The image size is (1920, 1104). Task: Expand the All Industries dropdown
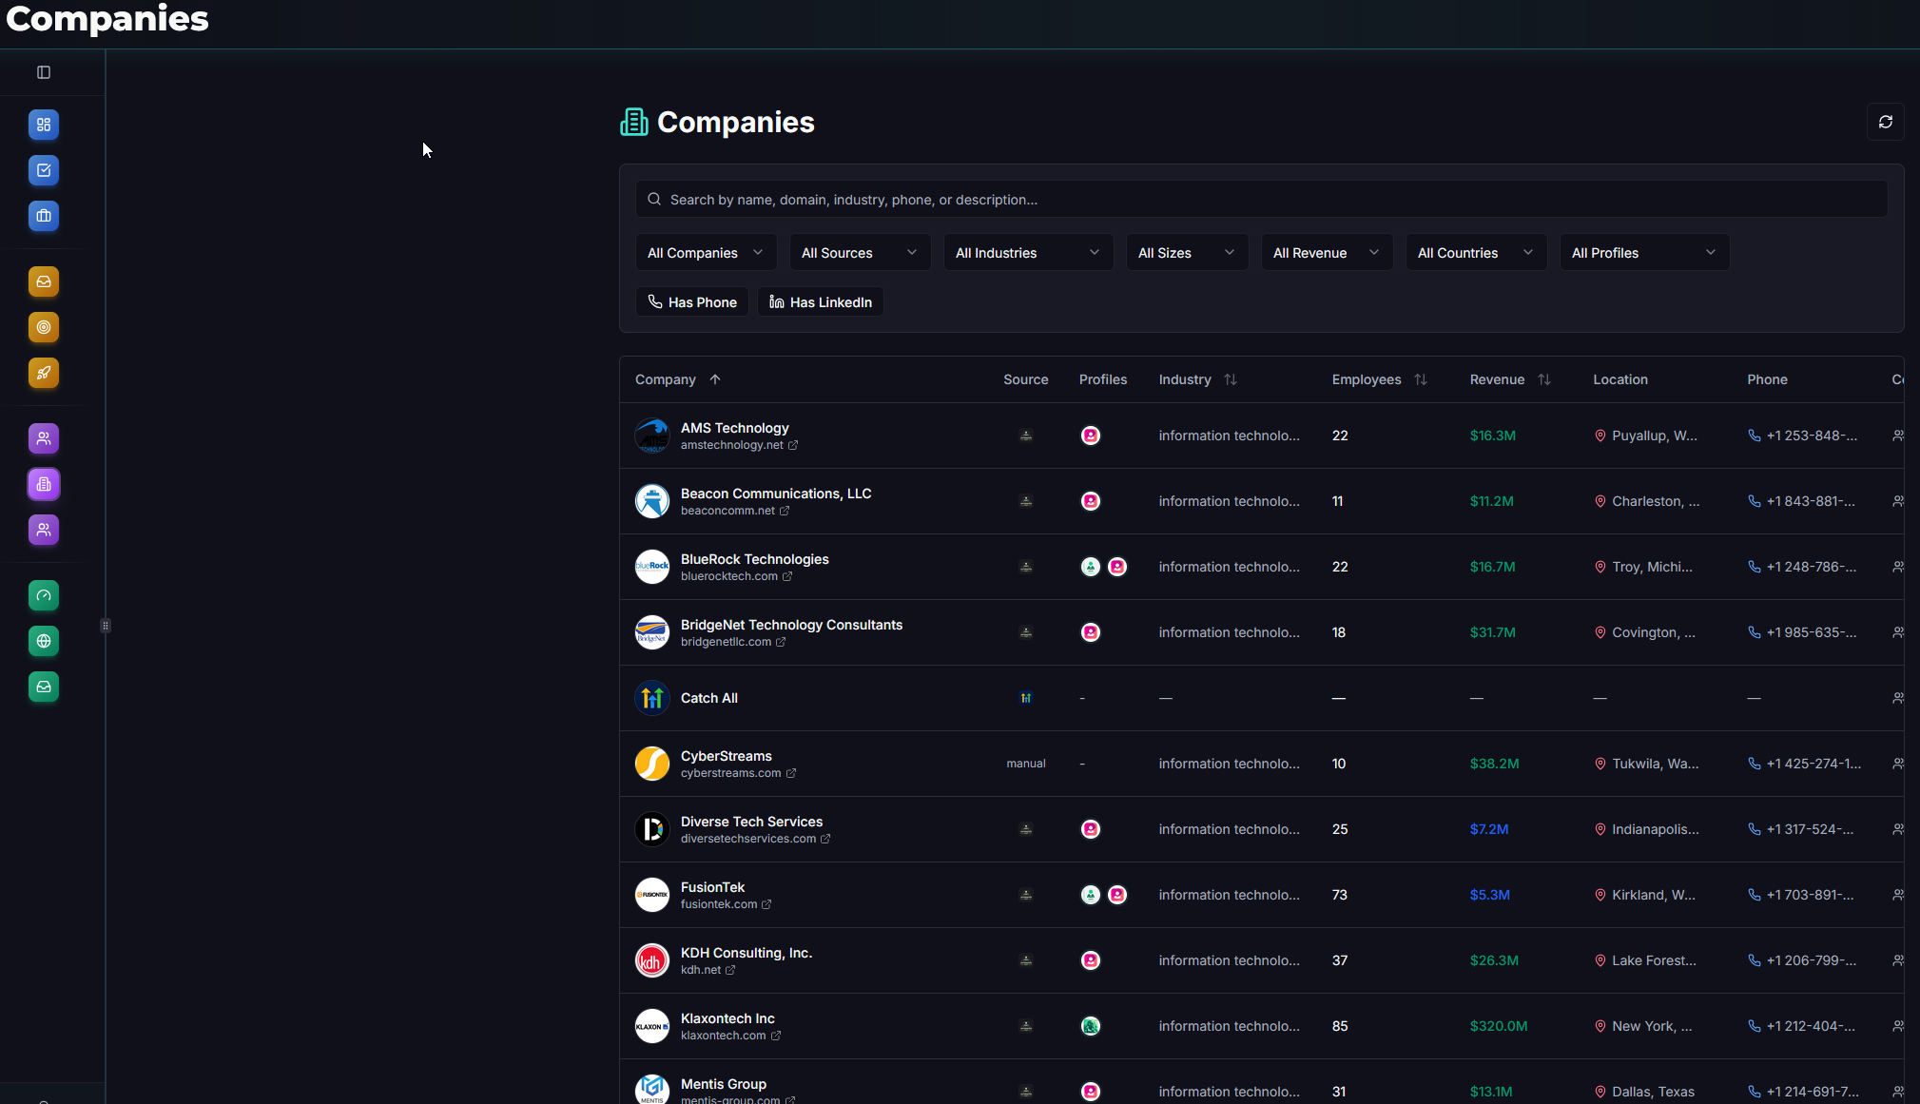[1027, 253]
